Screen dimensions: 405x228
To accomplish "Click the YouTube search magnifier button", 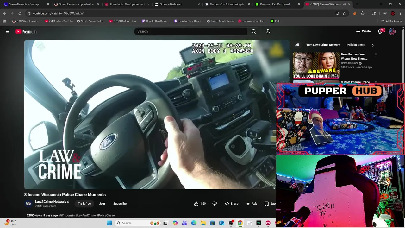I will pos(254,31).
